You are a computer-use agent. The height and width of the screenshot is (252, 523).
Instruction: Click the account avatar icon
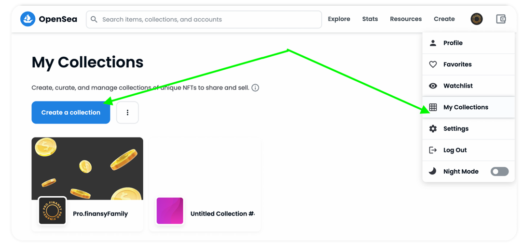click(x=476, y=19)
